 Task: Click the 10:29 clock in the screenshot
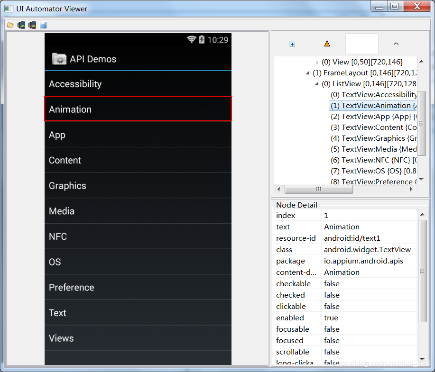pyautogui.click(x=218, y=40)
